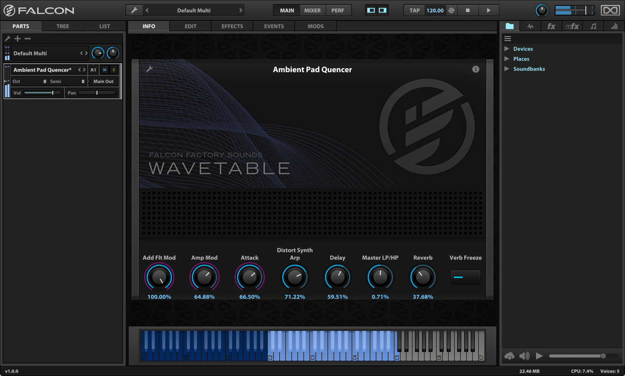Click the Attack knob
This screenshot has height=376, width=625.
(x=250, y=277)
